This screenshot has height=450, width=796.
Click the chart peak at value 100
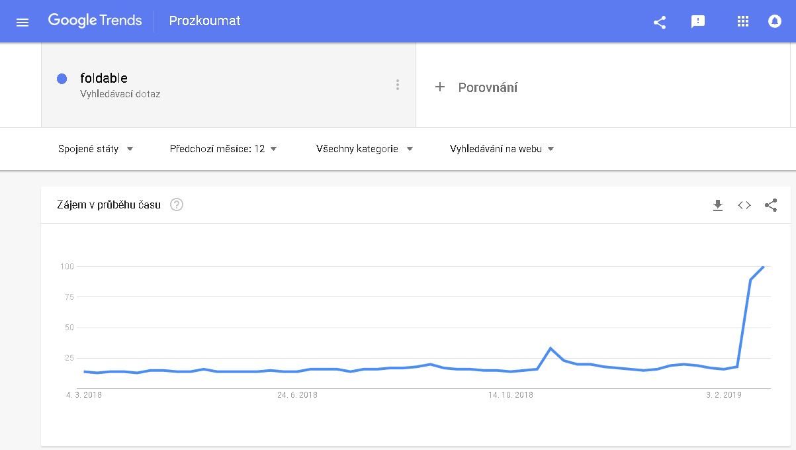click(x=764, y=267)
